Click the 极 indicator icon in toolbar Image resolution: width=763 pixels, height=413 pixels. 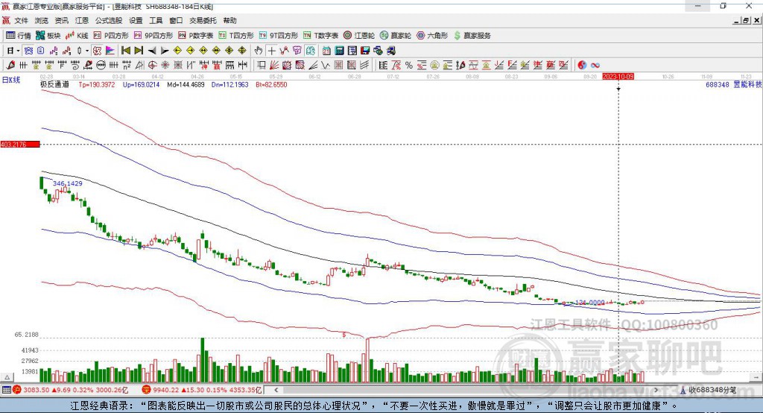click(97, 51)
